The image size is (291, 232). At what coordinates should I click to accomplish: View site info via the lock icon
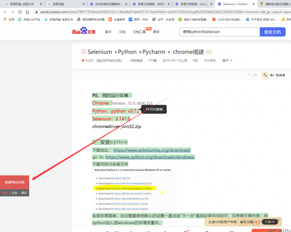(37, 12)
